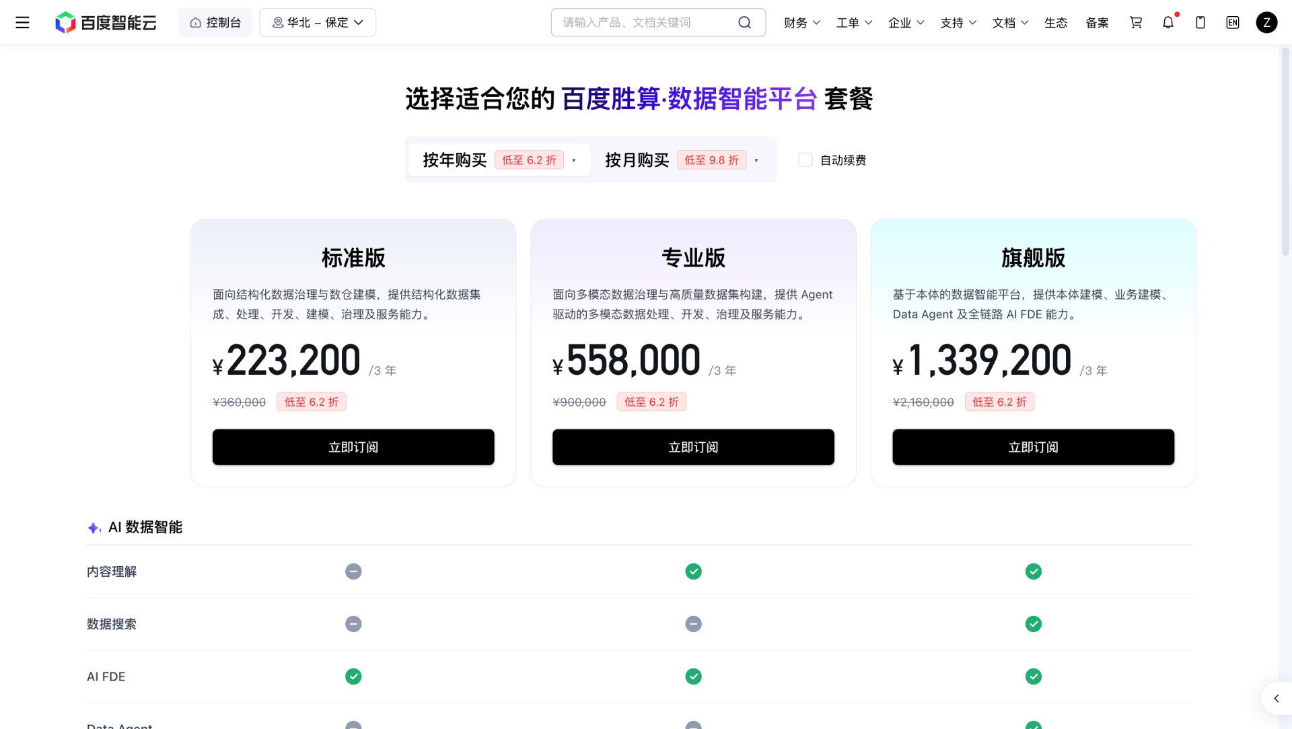Enable the 自动续费 checkbox
The width and height of the screenshot is (1292, 729).
(805, 160)
